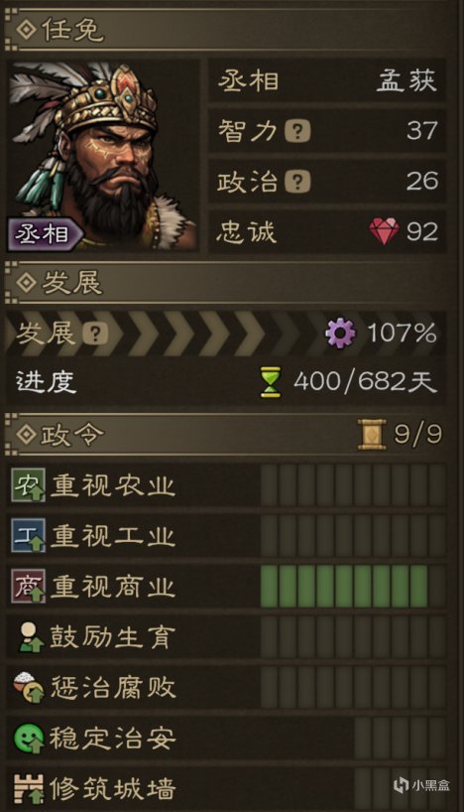Click the scroll icon next to 9/9
Viewport: 464px width, 812px height.
click(372, 434)
